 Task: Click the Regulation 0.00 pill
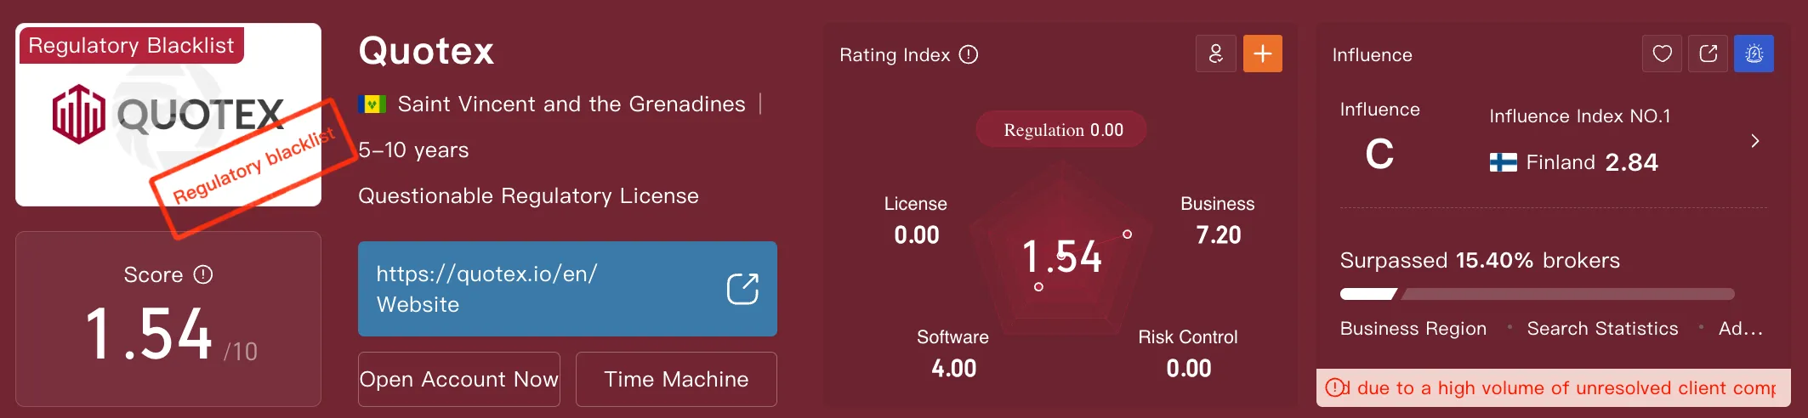point(1061,129)
